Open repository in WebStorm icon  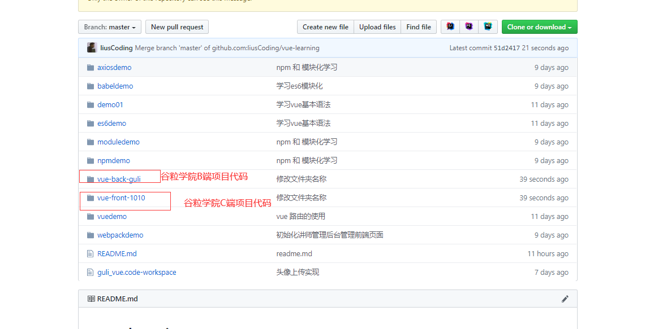(x=488, y=27)
